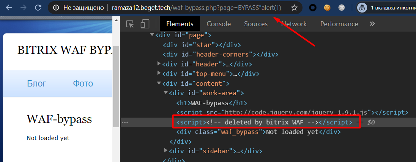This screenshot has height=162, width=416.
Task: Activate the inspect element picker
Action: pos(130,24)
